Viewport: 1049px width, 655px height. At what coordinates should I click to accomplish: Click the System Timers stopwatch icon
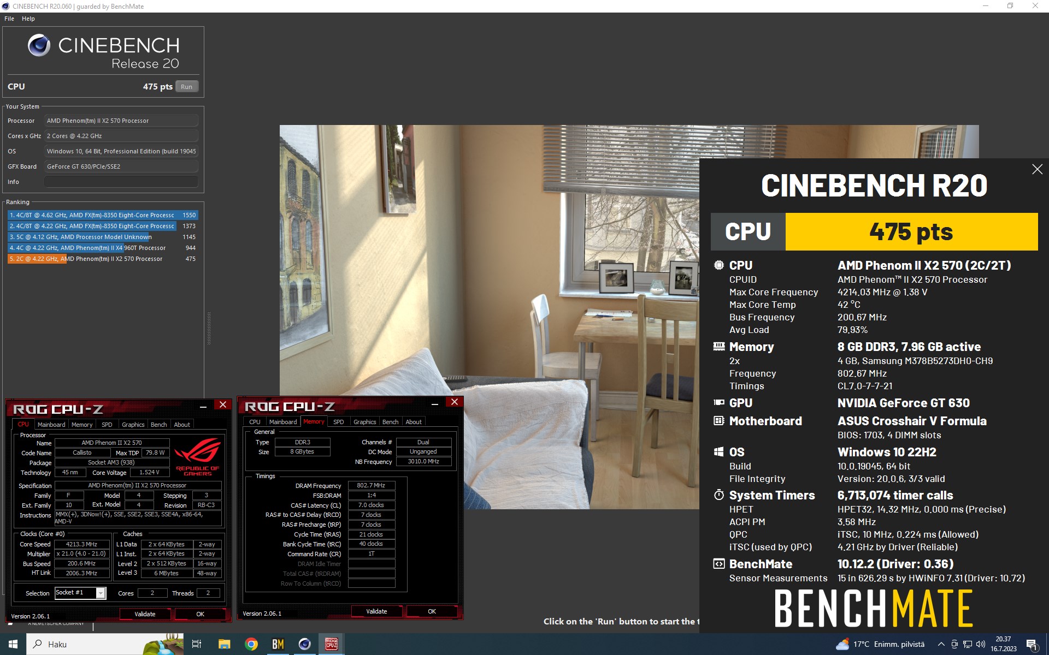[x=719, y=495]
